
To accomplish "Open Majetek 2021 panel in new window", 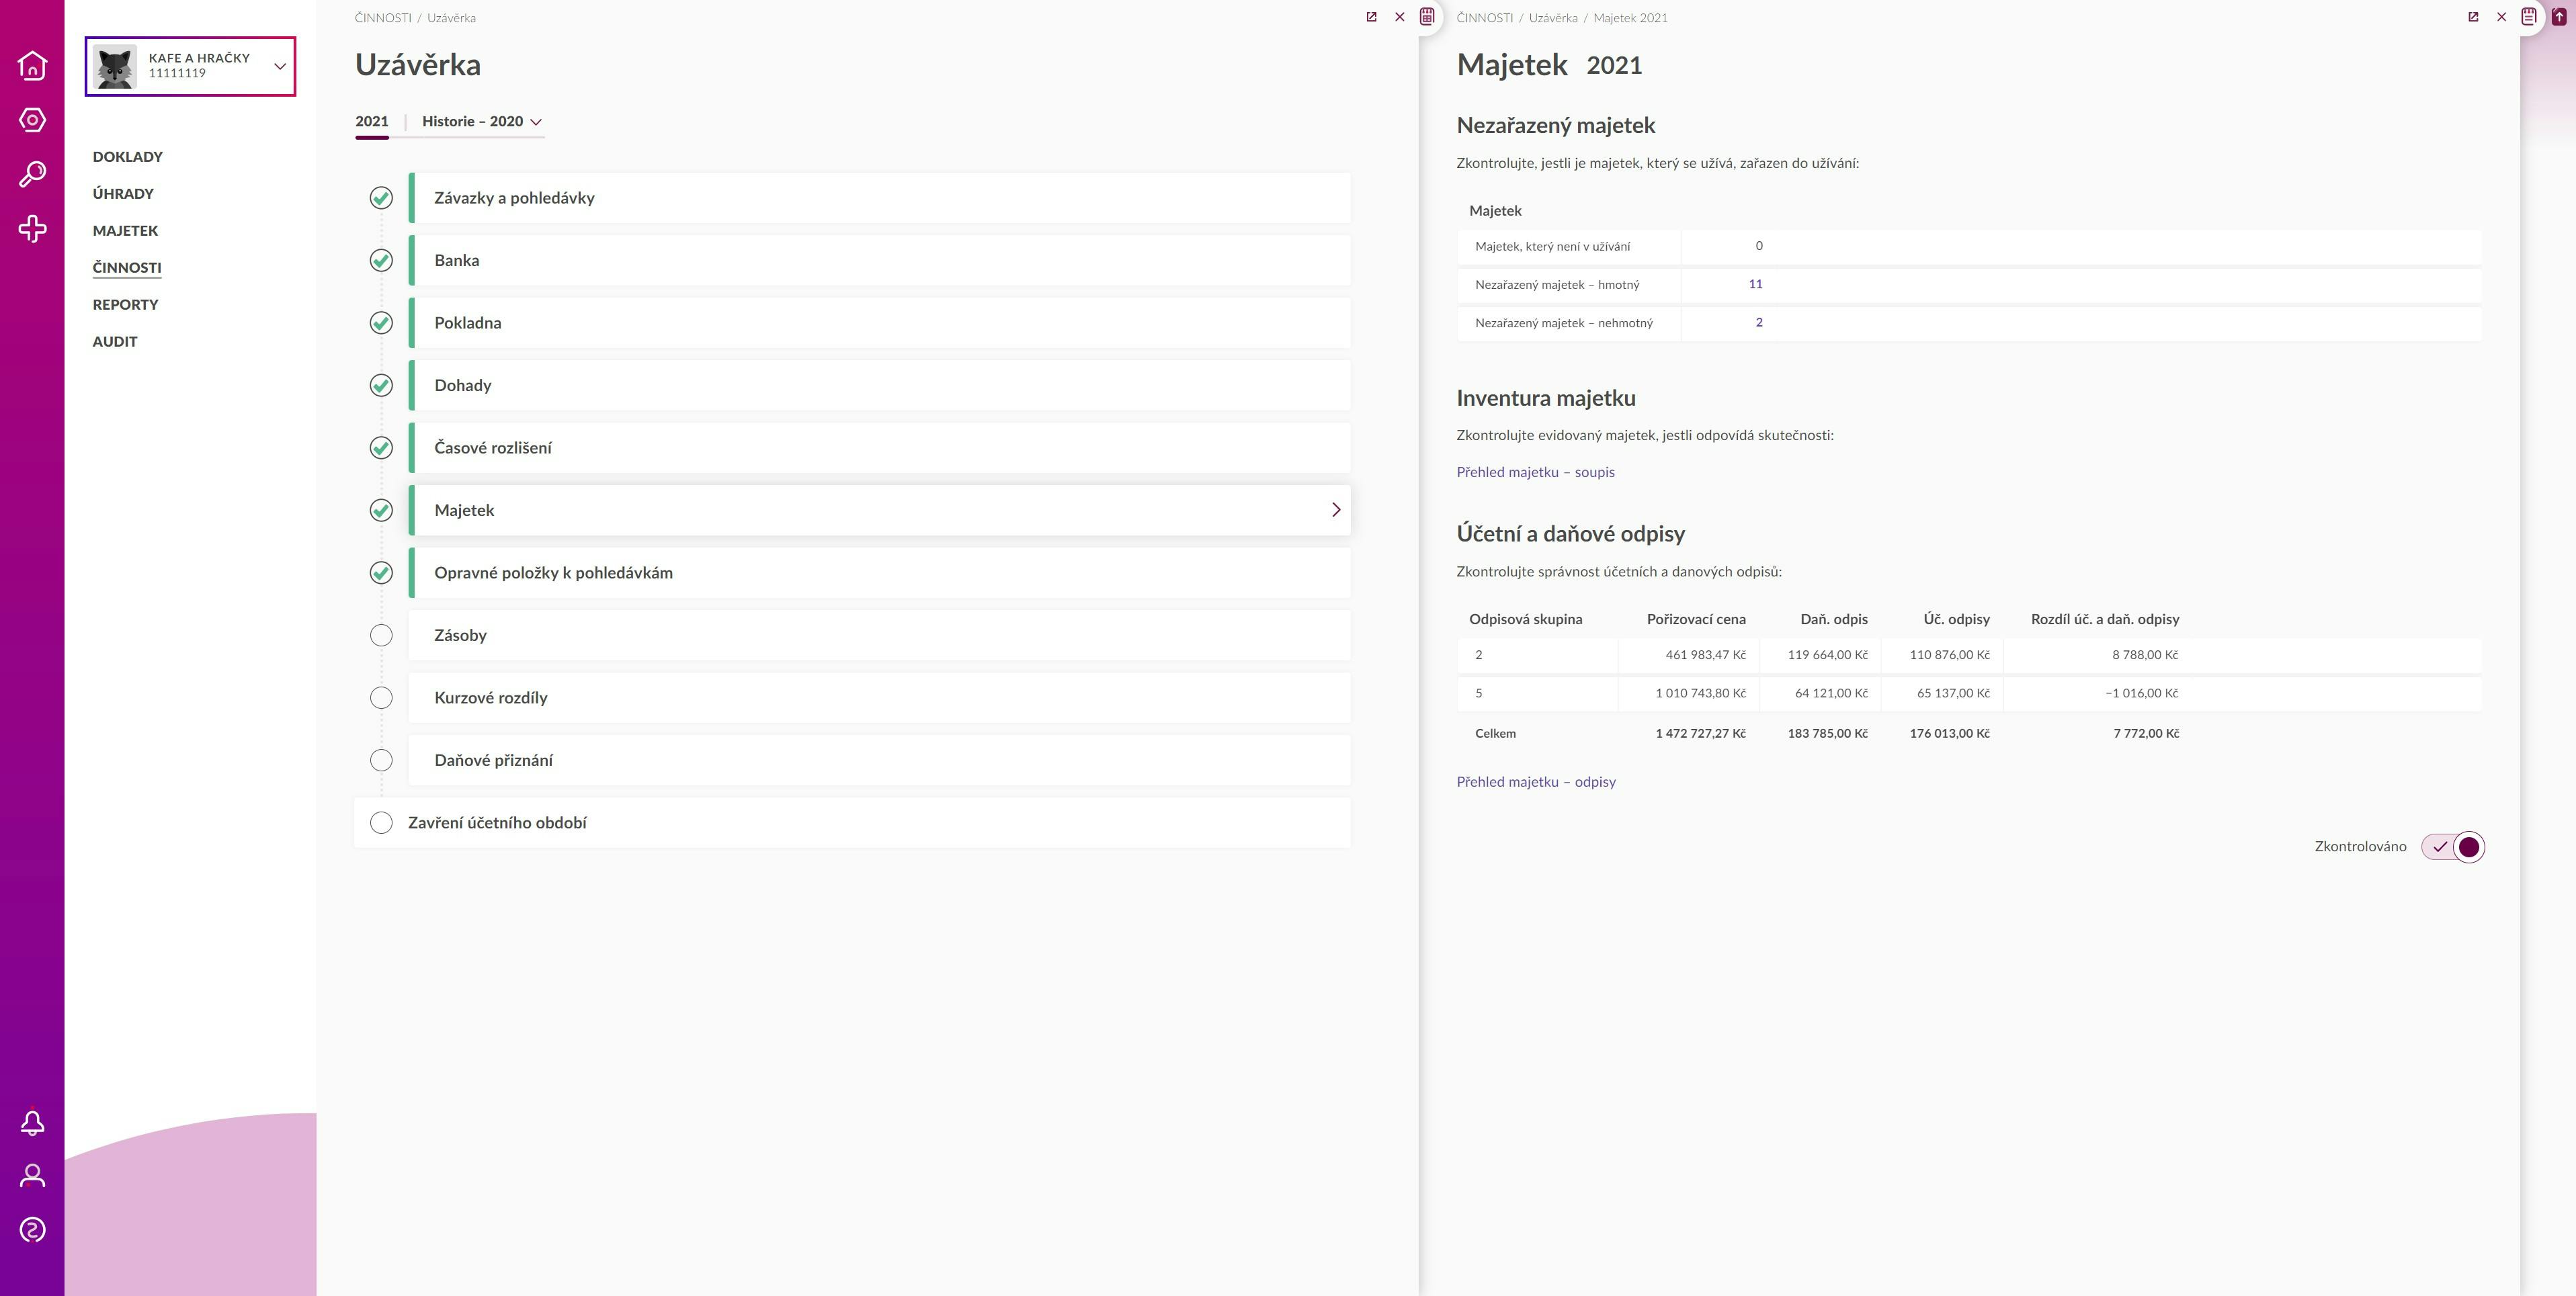I will [x=2473, y=17].
